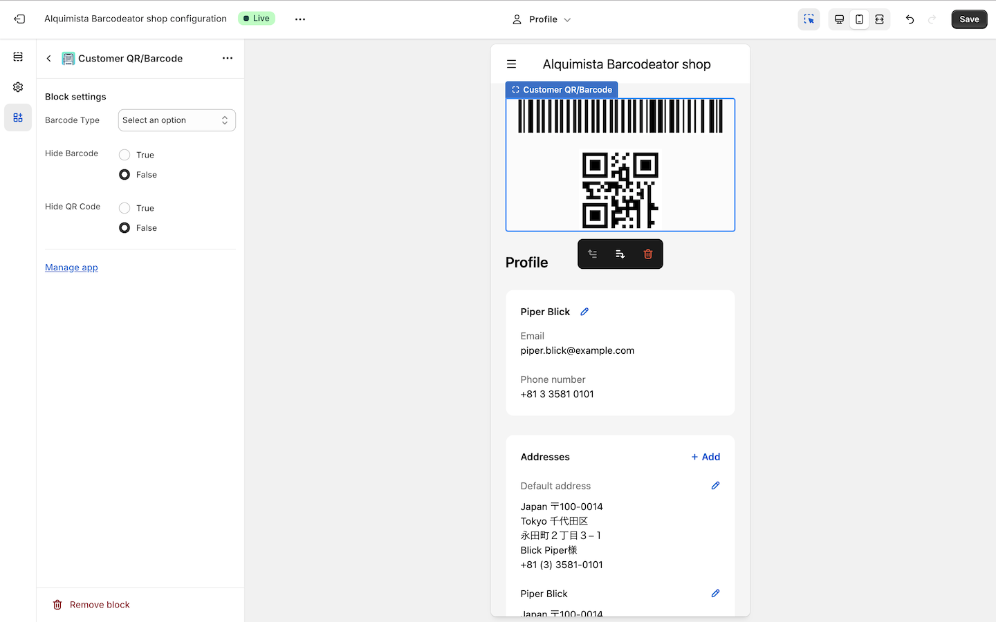Click the exit editor icon
996x622 pixels.
point(19,19)
